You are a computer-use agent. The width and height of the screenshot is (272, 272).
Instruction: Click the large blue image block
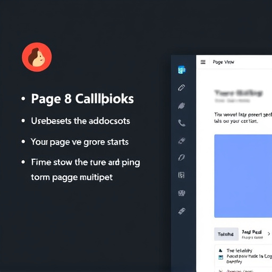[243, 176]
